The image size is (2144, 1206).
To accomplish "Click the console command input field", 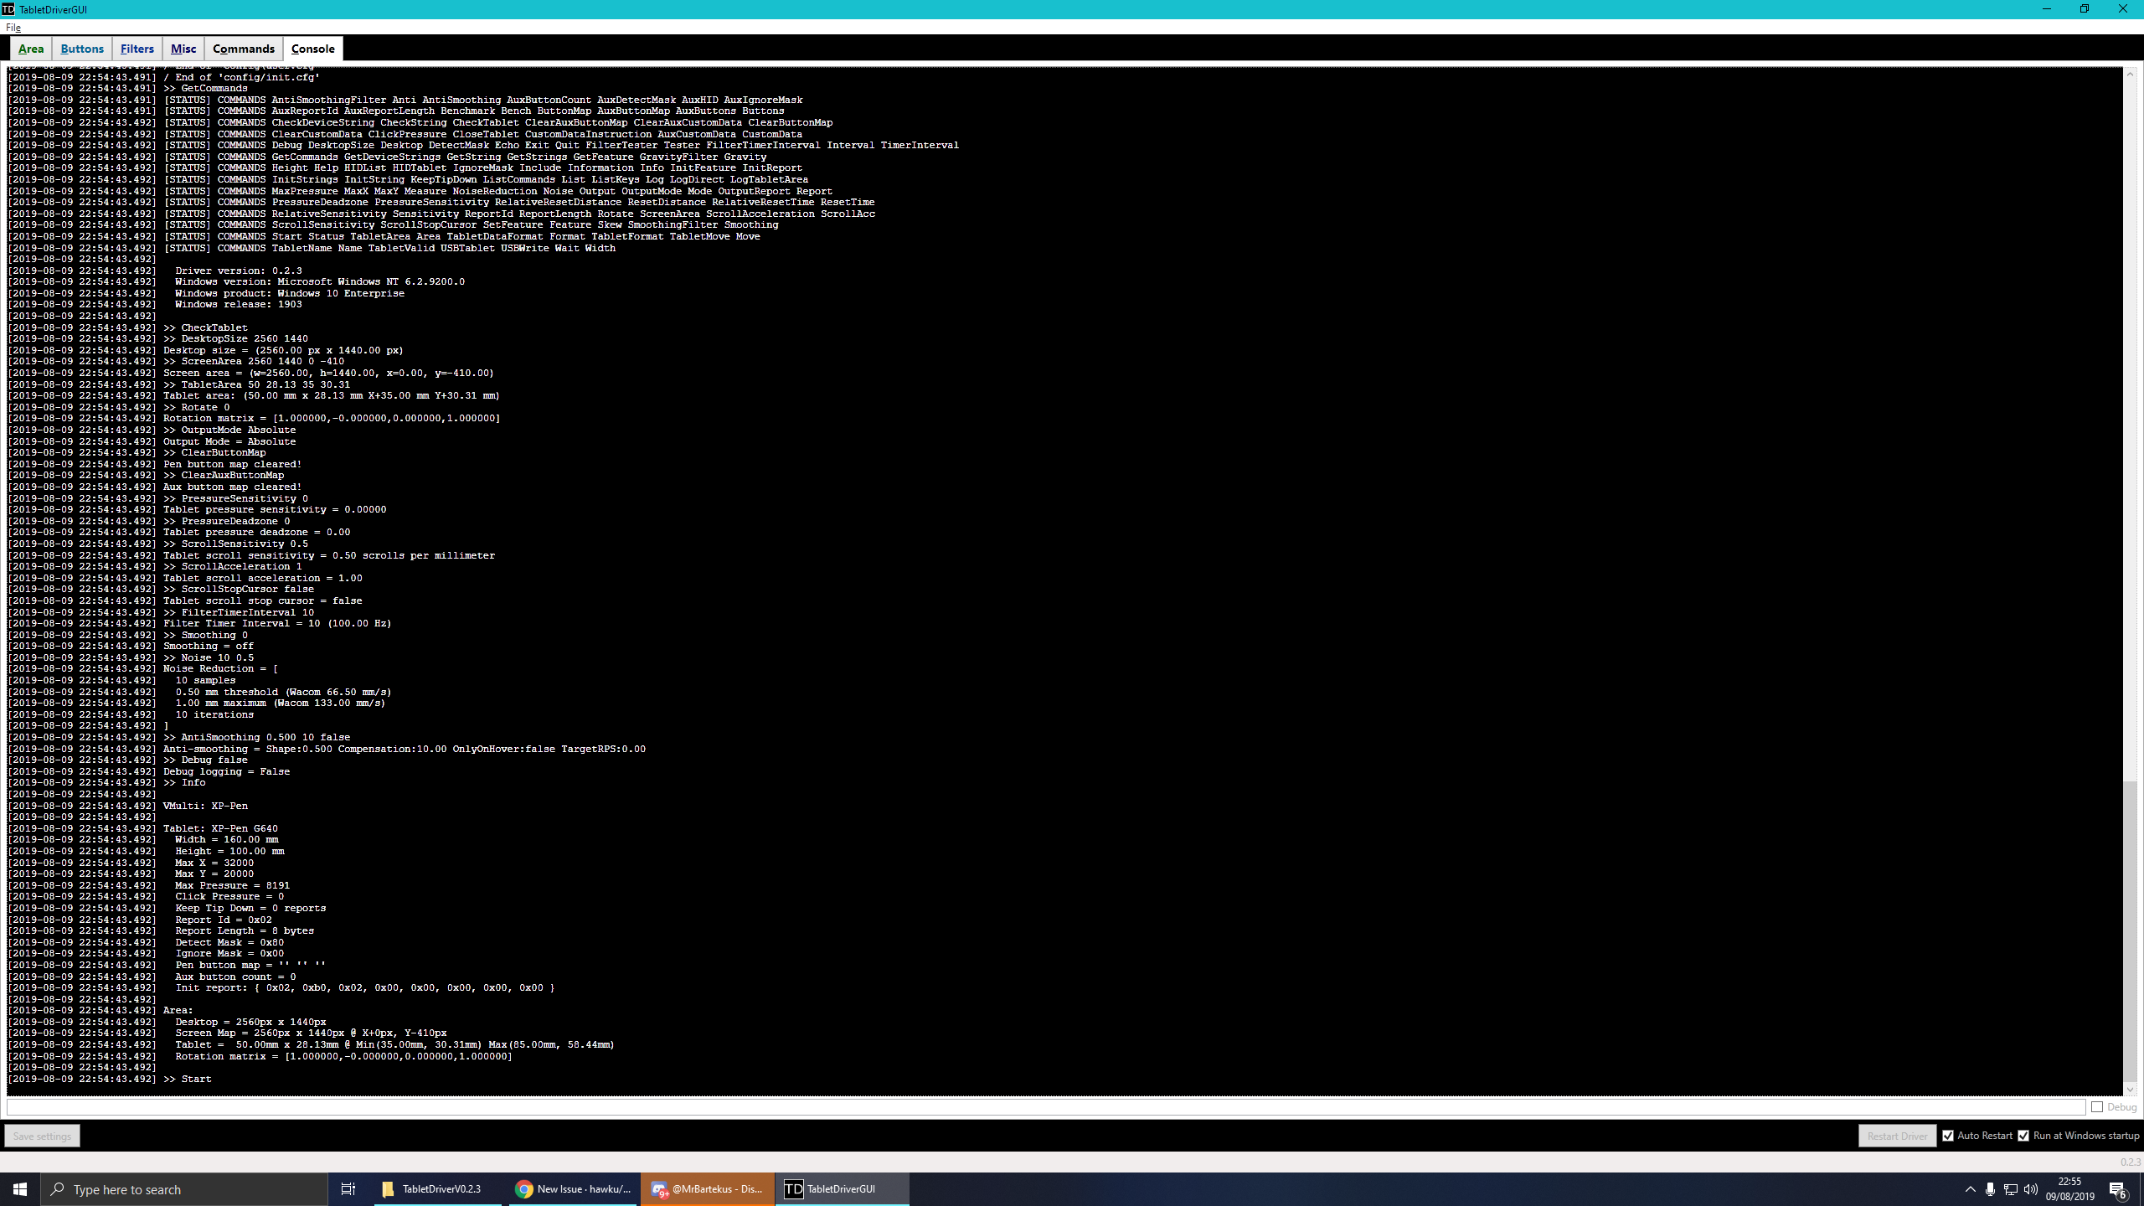I will pyautogui.click(x=1005, y=1106).
